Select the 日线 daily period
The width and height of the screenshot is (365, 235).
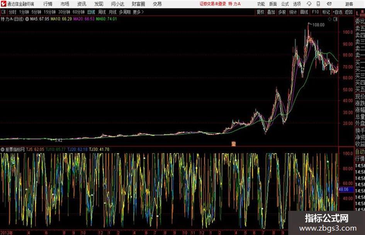point(91,12)
